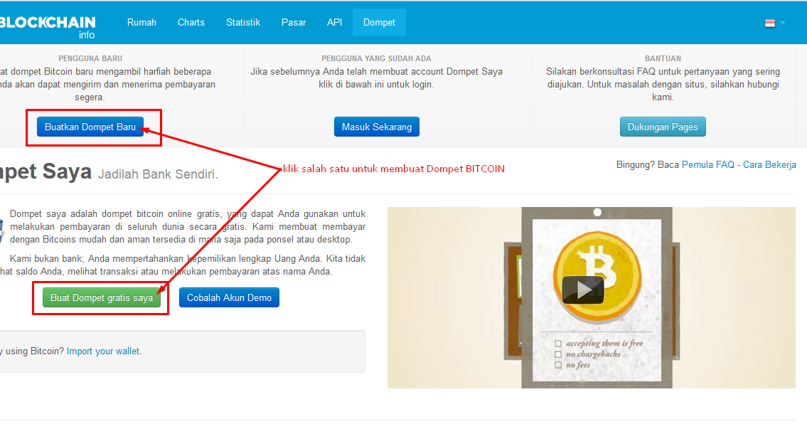The image size is (807, 424).
Task: Open the API navigation link
Action: pos(335,23)
